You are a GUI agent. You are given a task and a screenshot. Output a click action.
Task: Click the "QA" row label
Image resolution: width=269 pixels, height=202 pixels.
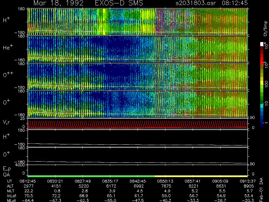(x=6, y=175)
